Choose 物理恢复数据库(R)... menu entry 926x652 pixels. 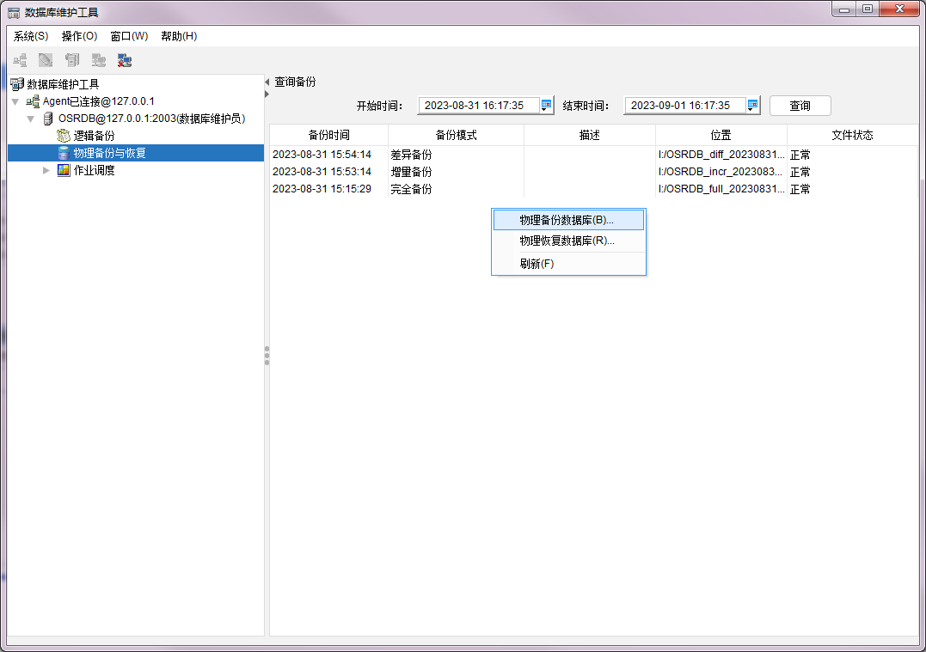point(567,241)
